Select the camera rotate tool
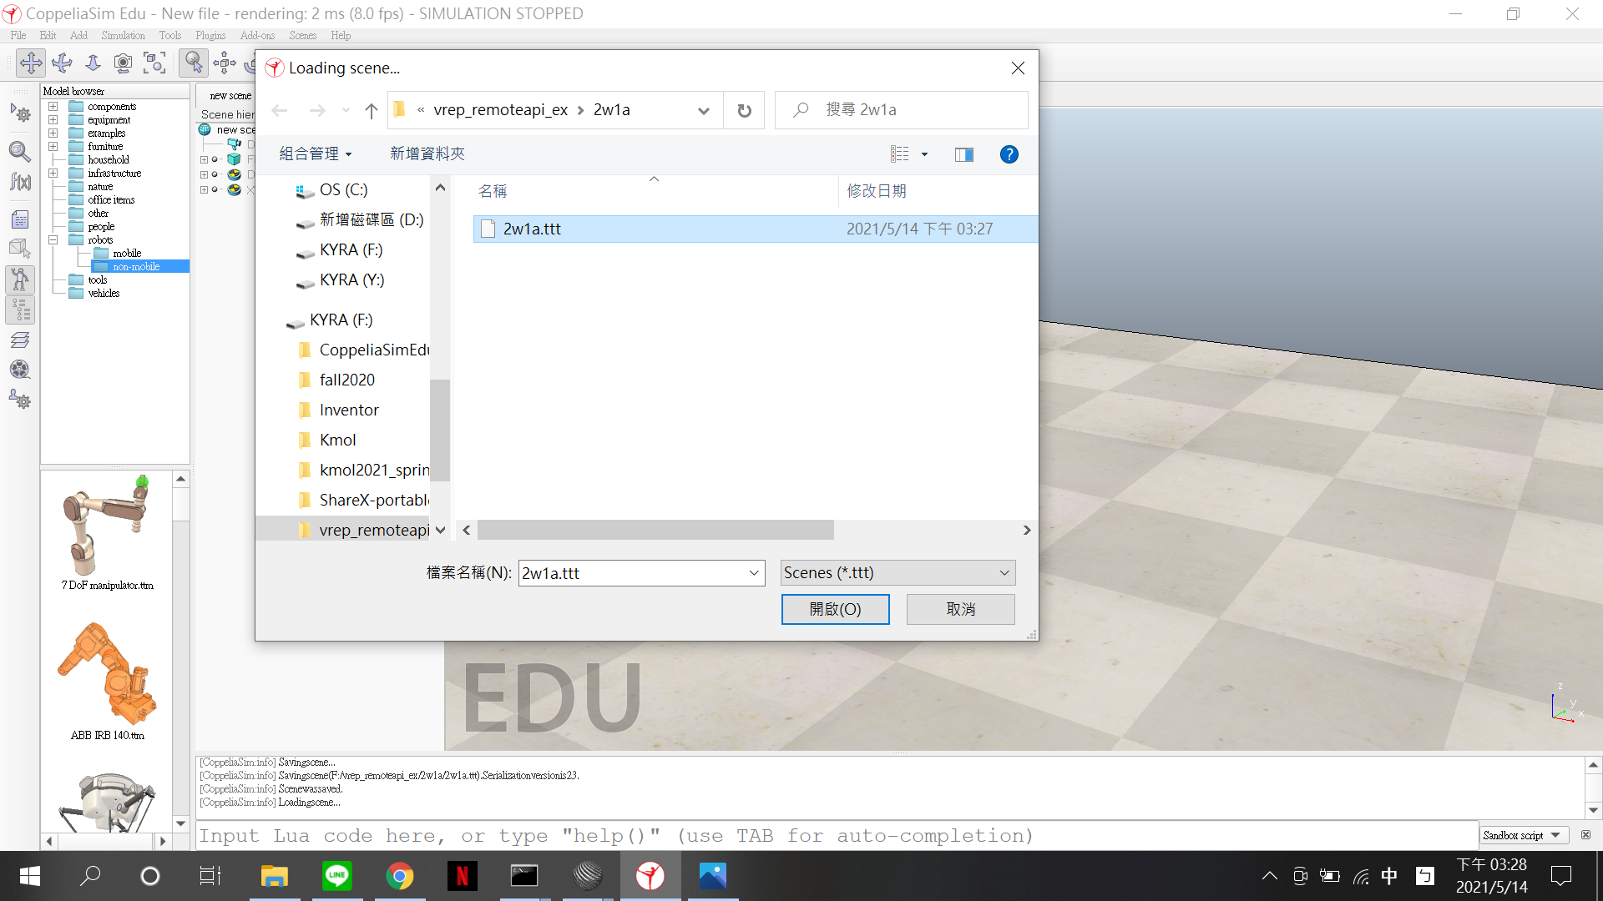Viewport: 1603px width, 901px height. pos(62,63)
